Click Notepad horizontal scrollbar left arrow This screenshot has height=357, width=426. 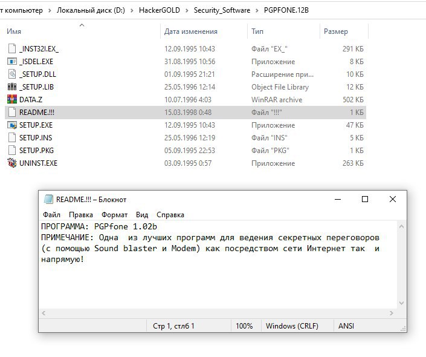(x=44, y=313)
